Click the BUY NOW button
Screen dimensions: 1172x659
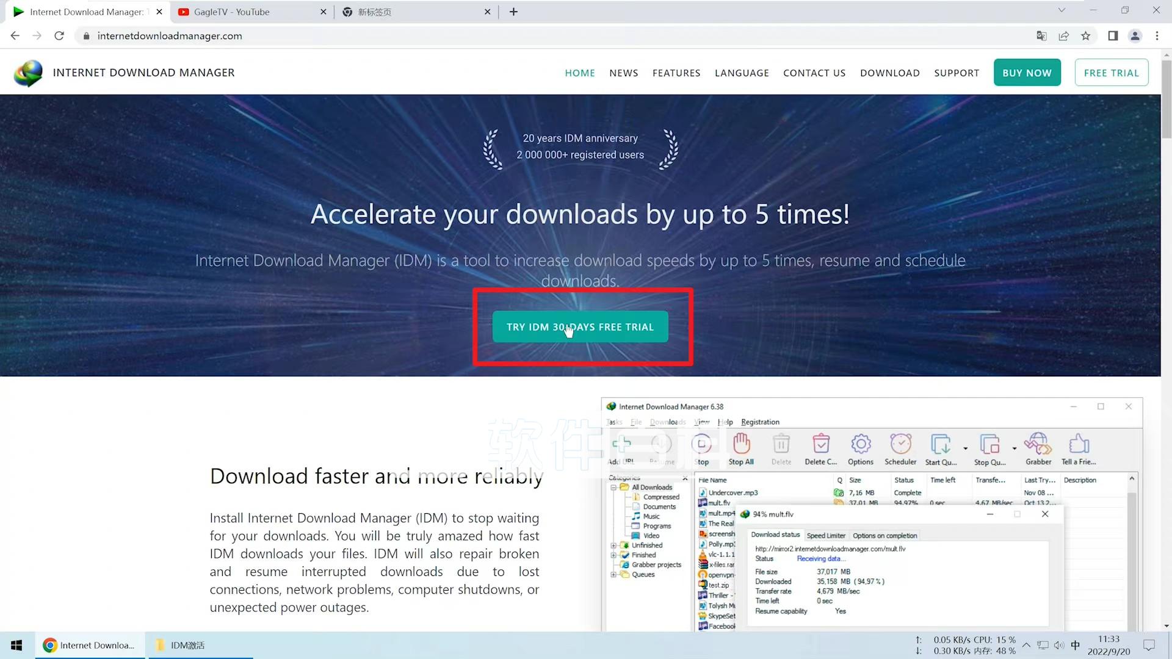point(1027,73)
